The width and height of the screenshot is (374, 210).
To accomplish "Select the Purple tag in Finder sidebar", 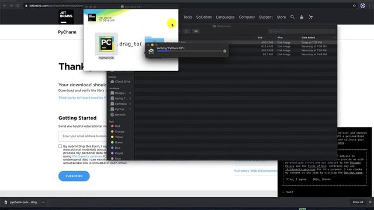I will click(x=117, y=153).
